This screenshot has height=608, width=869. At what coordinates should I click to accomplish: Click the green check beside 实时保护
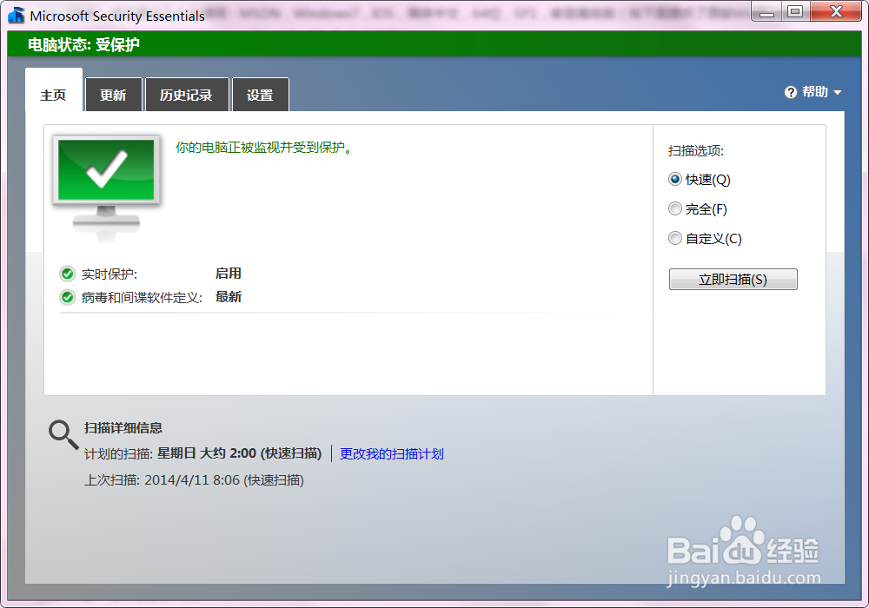pos(67,273)
